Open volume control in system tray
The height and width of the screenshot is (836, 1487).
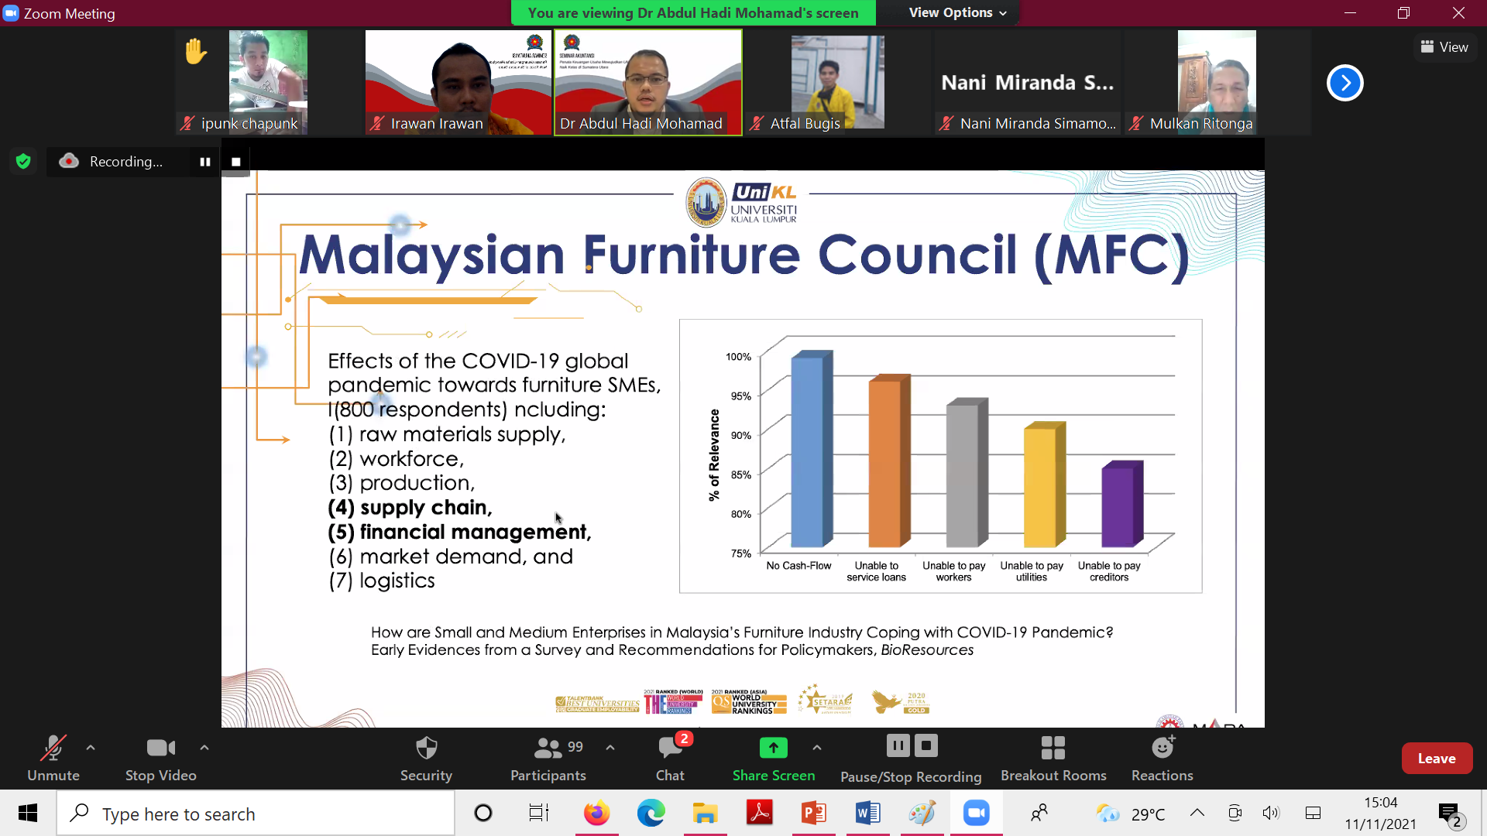(x=1271, y=814)
